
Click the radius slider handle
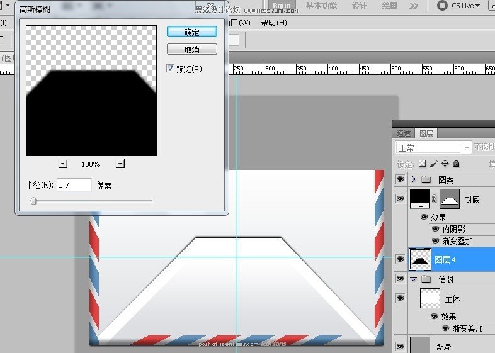pos(33,201)
